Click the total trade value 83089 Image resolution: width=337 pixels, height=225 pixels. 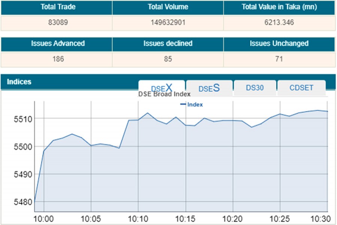click(x=56, y=22)
